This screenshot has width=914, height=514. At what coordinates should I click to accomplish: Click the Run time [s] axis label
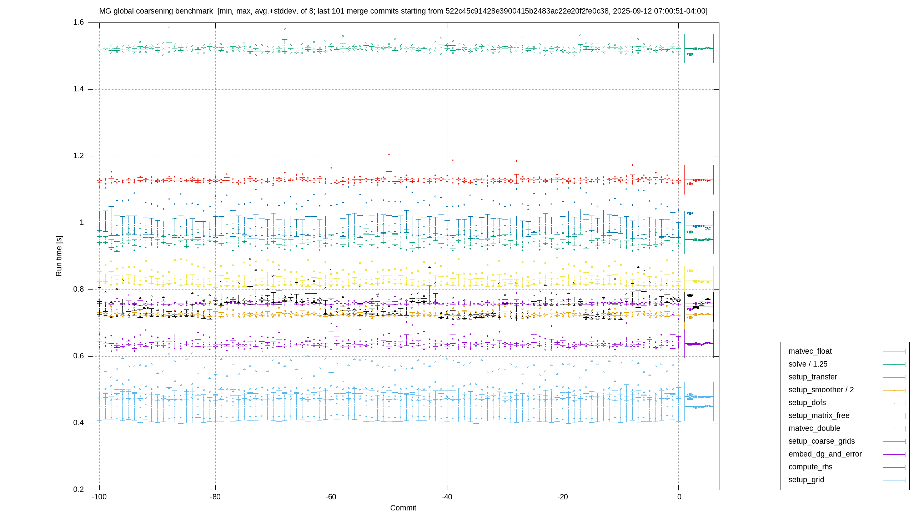[59, 256]
